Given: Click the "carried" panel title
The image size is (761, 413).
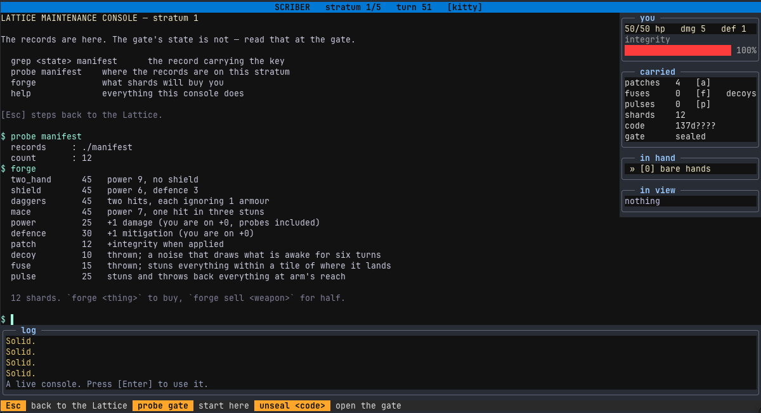Looking at the screenshot, I should click(x=658, y=72).
